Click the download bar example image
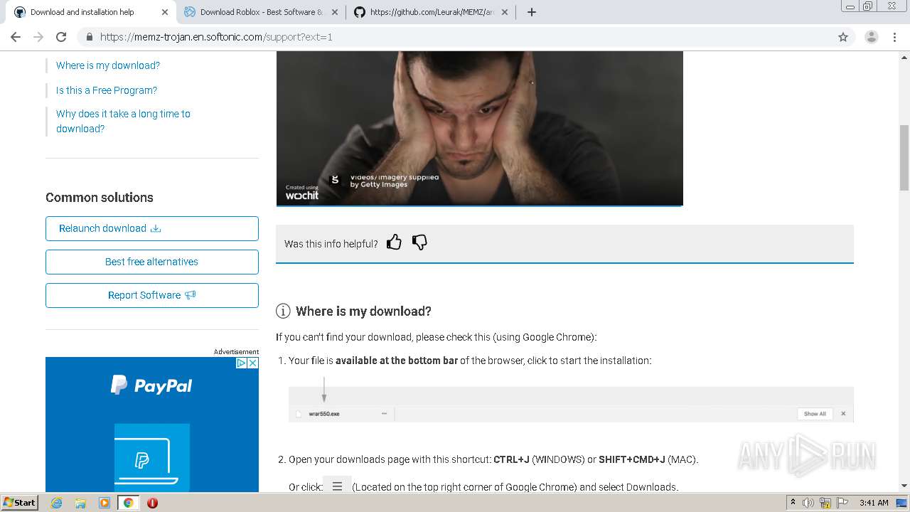 tap(571, 404)
